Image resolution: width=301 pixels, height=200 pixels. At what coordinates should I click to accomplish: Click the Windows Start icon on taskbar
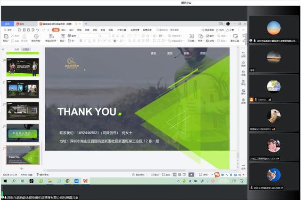(5, 181)
